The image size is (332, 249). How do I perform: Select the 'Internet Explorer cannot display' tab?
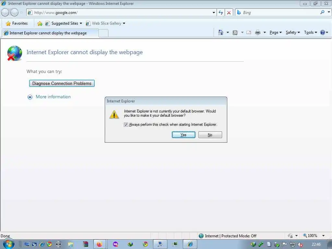tap(50, 33)
